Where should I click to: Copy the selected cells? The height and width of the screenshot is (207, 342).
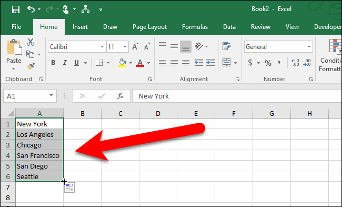click(30, 54)
